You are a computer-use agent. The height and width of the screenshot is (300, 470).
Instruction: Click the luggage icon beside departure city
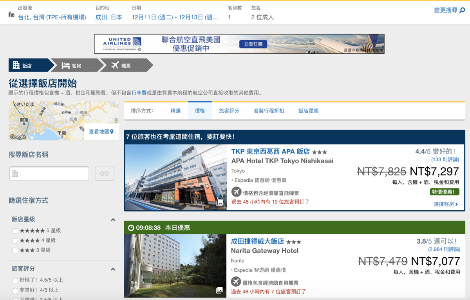point(12,14)
